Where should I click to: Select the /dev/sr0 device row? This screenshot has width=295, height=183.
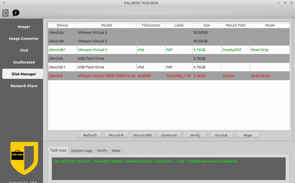click(x=169, y=76)
